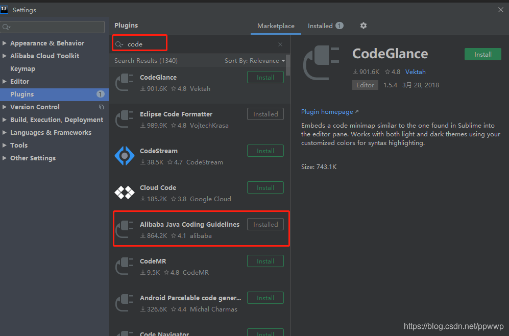Select Keymap in settings tree
This screenshot has width=509, height=336.
click(23, 69)
